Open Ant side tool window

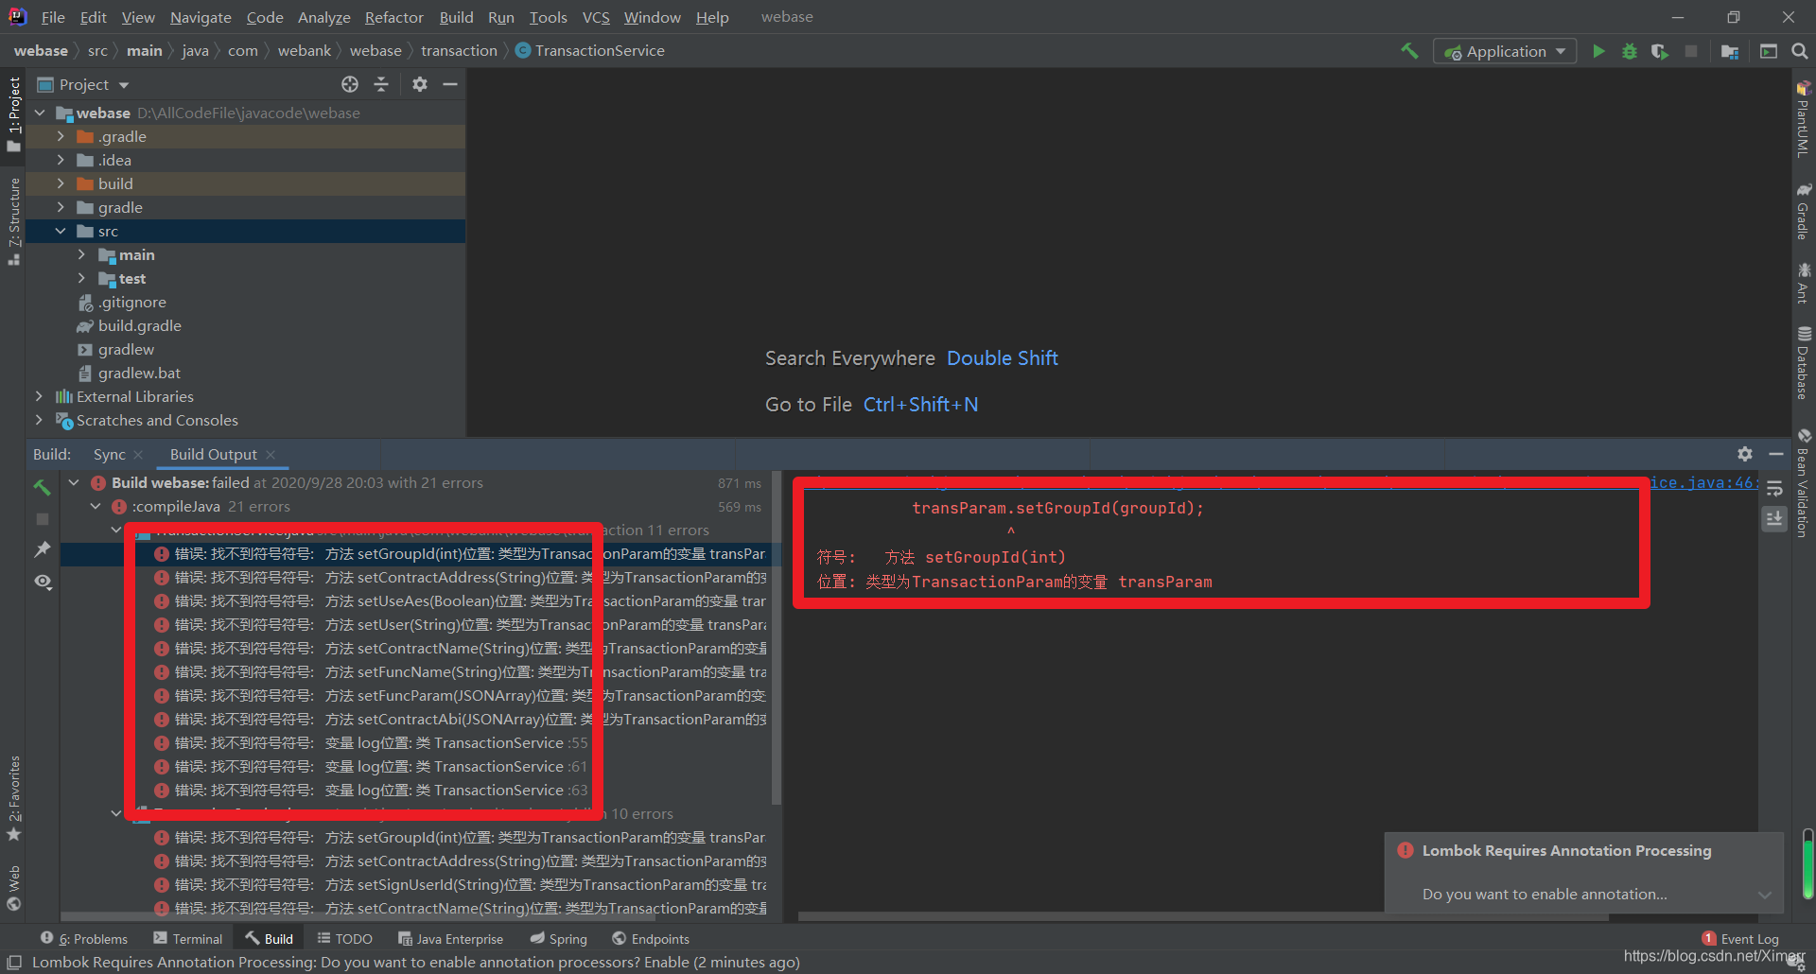tap(1803, 283)
